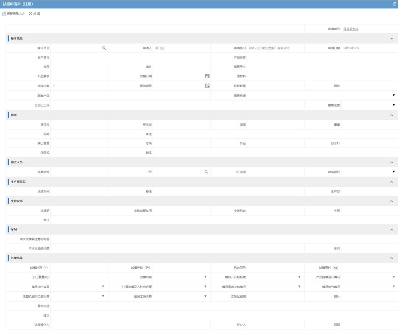
Task: Click the date value 2019-08-23
Action: tap(351, 48)
